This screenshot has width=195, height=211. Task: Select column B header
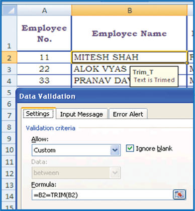pyautogui.click(x=129, y=11)
